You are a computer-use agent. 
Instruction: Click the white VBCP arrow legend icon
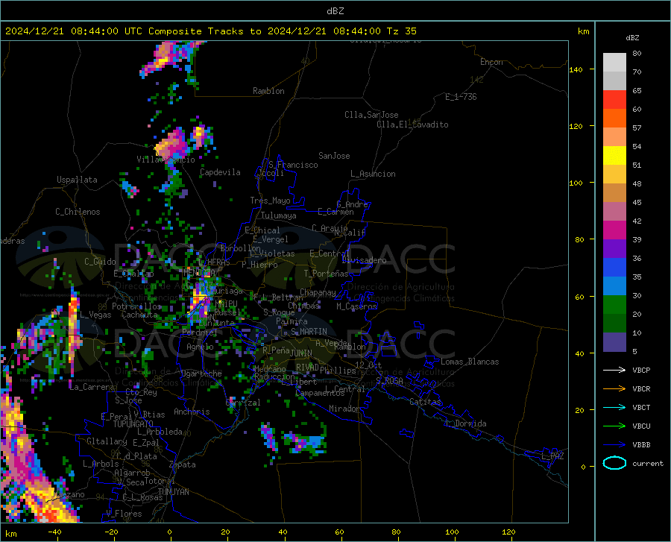(x=614, y=370)
